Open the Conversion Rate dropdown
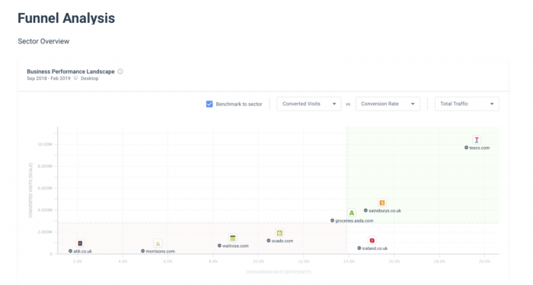The width and height of the screenshot is (533, 285). (x=388, y=104)
